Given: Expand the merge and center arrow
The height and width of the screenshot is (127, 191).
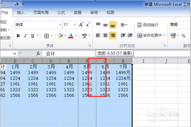Looking at the screenshot, I should [164, 35].
